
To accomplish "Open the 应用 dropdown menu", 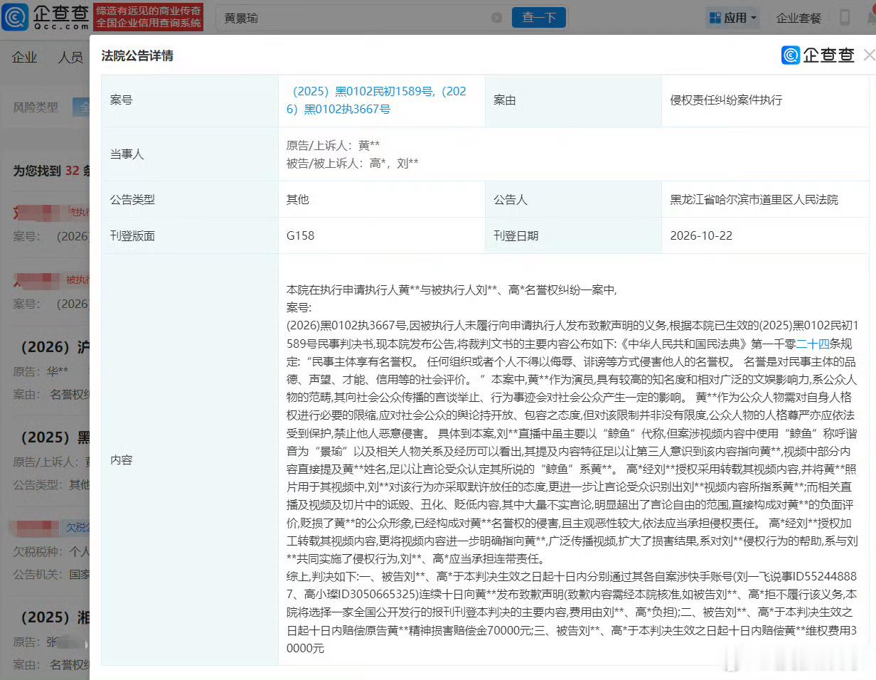I will point(732,18).
